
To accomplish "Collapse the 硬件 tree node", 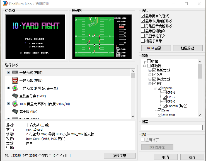I will click(x=150, y=84).
